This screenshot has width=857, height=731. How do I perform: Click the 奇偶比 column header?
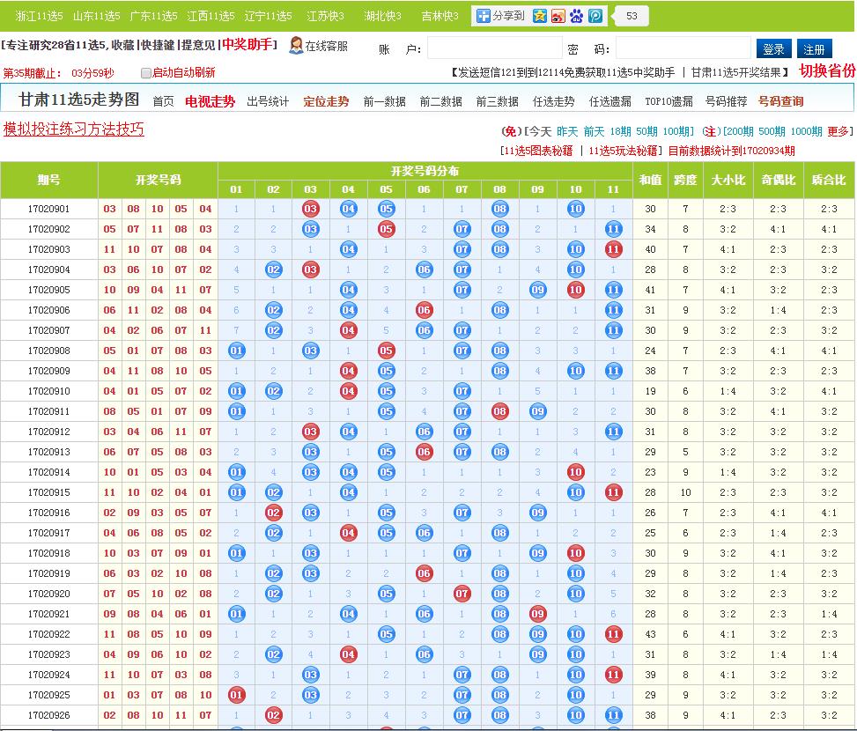tap(779, 180)
